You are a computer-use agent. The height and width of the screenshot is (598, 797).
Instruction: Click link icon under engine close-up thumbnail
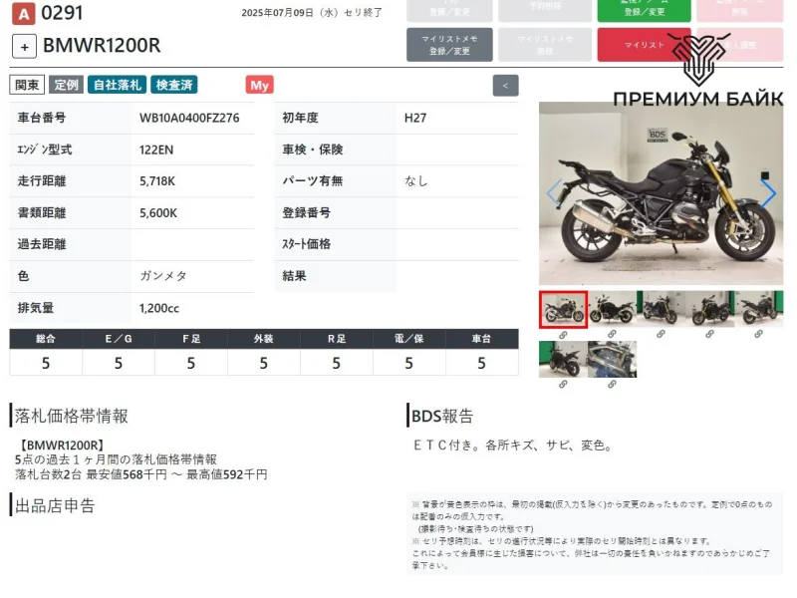612,384
